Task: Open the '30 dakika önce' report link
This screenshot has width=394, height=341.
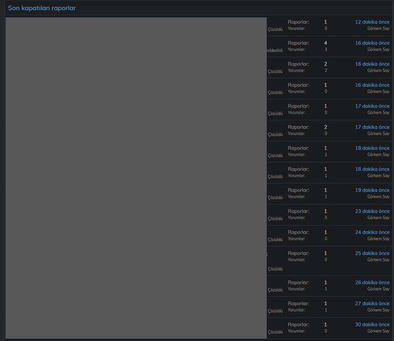Action: 372,325
